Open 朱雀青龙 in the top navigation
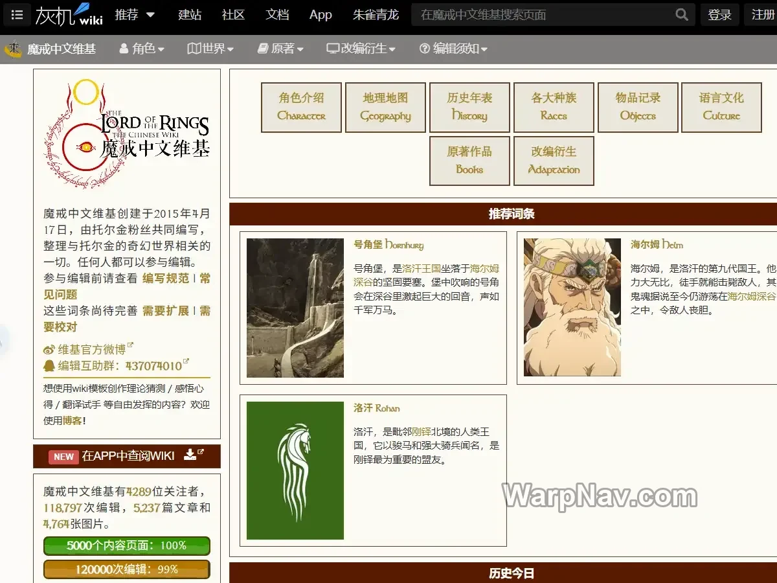Viewport: 777px width, 583px height. 376,14
